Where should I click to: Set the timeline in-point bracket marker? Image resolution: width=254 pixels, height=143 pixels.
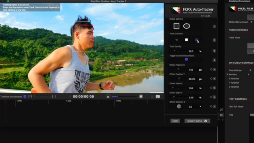[x=30, y=97]
